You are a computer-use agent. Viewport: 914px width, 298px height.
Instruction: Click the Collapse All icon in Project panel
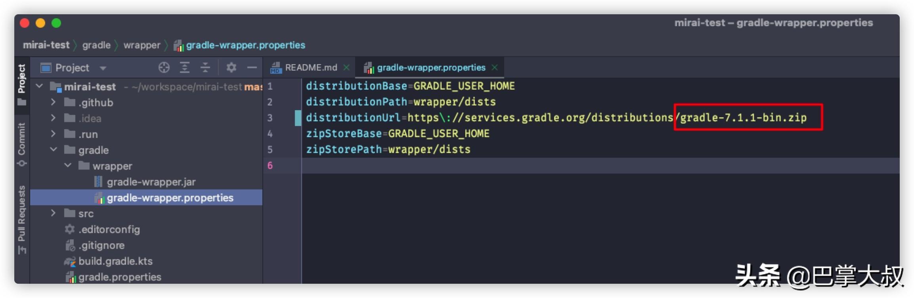click(x=205, y=68)
